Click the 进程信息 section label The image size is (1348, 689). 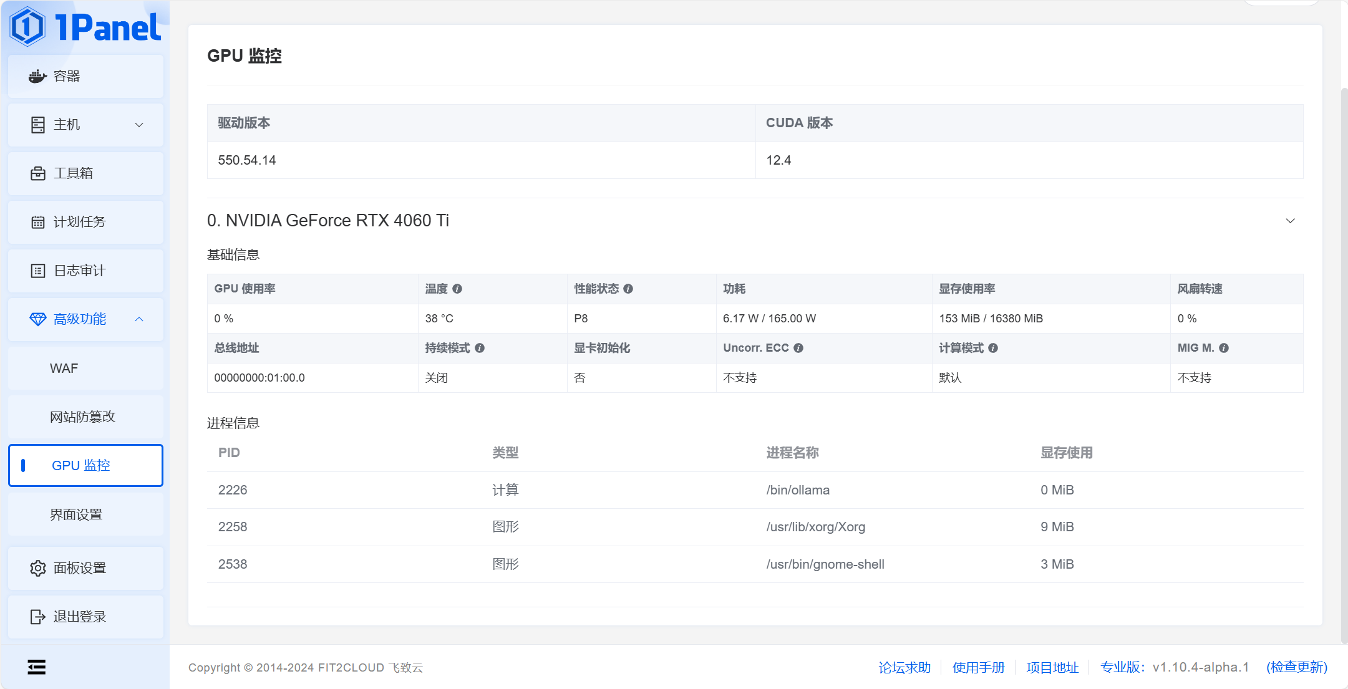[233, 423]
